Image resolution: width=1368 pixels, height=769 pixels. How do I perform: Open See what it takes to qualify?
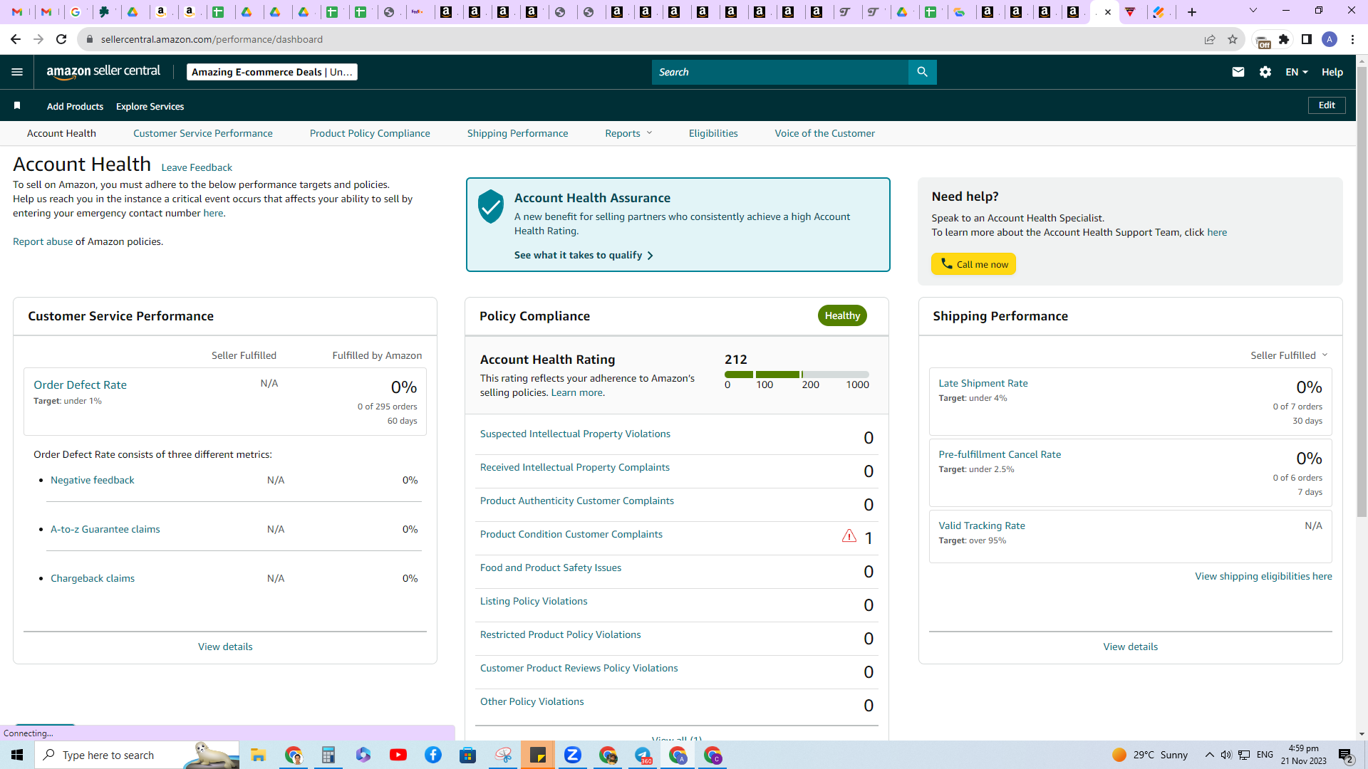(584, 255)
